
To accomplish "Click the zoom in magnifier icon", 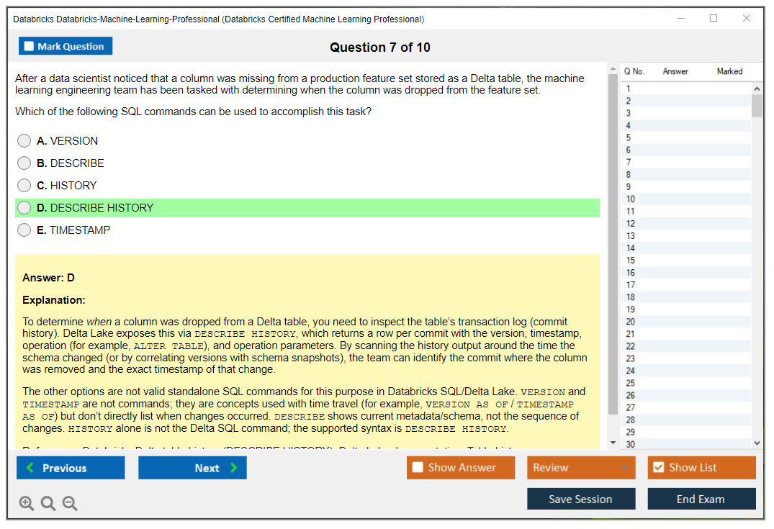I will coord(27,504).
